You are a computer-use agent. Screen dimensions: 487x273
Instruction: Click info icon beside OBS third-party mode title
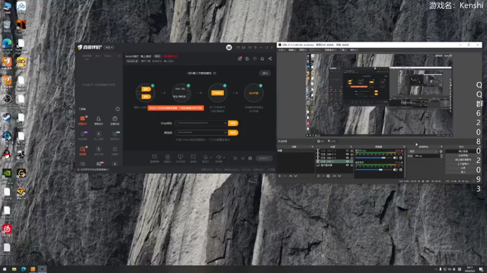tap(215, 73)
